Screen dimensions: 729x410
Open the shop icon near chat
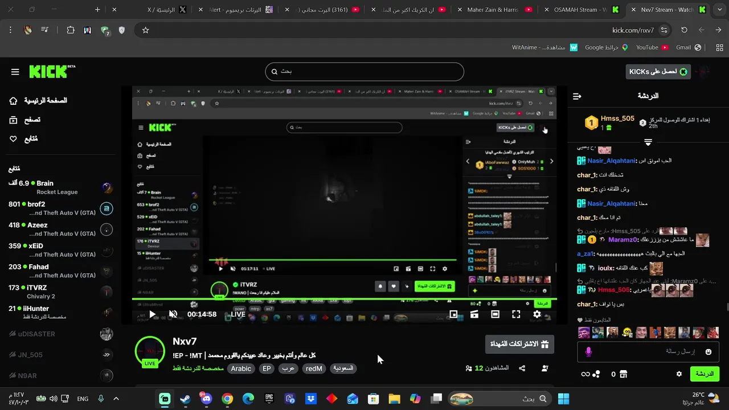tap(623, 374)
